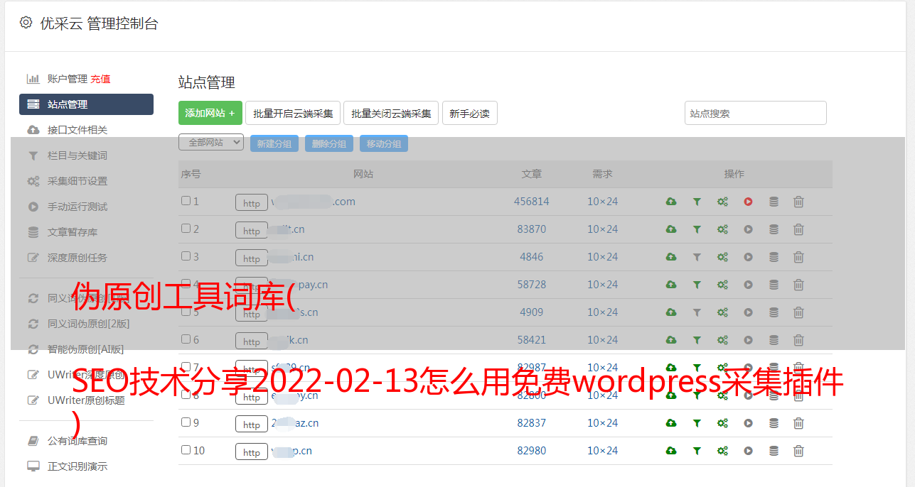Open 公有词库查询 in the sidebar
Screen dimensions: 915x487
pyautogui.click(x=77, y=441)
